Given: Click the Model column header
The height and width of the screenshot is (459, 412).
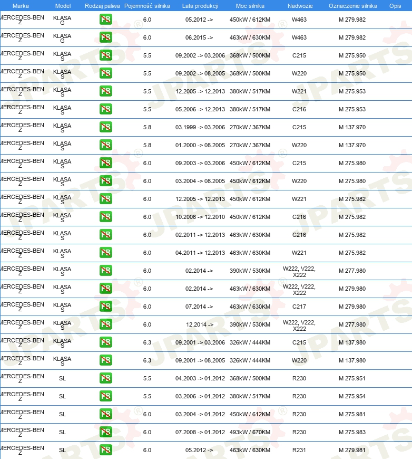Looking at the screenshot, I should [x=63, y=6].
